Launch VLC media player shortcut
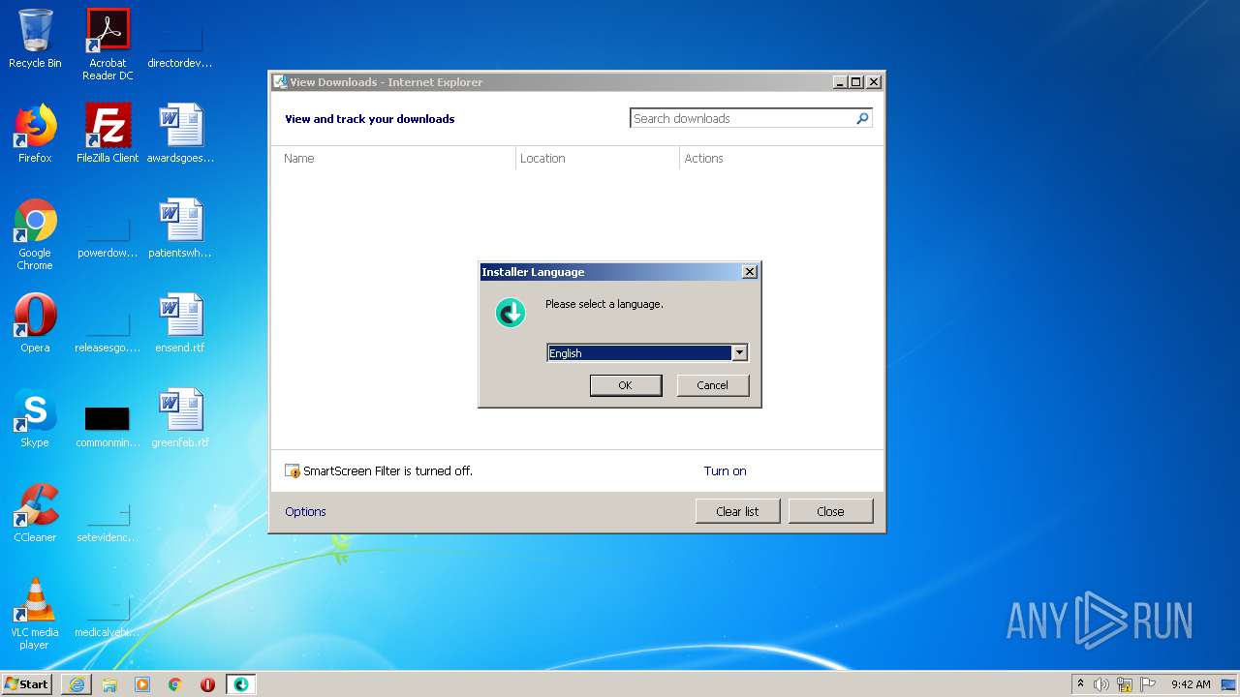Screen dimensions: 1240x697 point(35,614)
